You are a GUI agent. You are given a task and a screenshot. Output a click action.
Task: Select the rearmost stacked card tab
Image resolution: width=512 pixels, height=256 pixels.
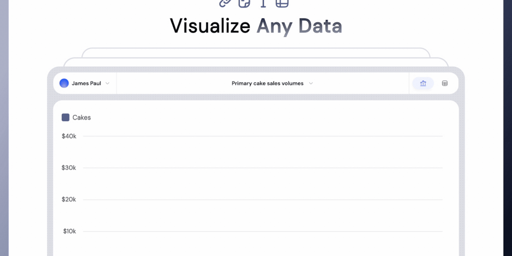256,52
